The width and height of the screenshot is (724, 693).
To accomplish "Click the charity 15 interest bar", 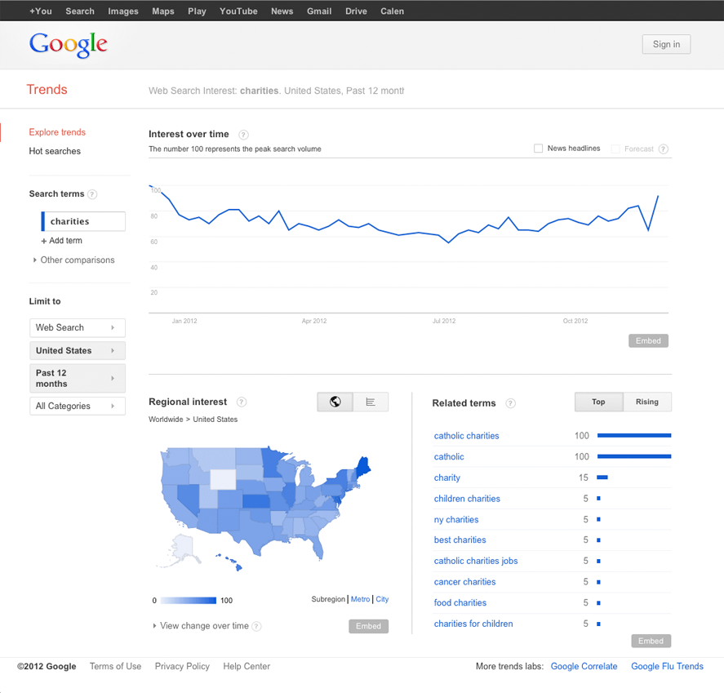I will [x=602, y=478].
